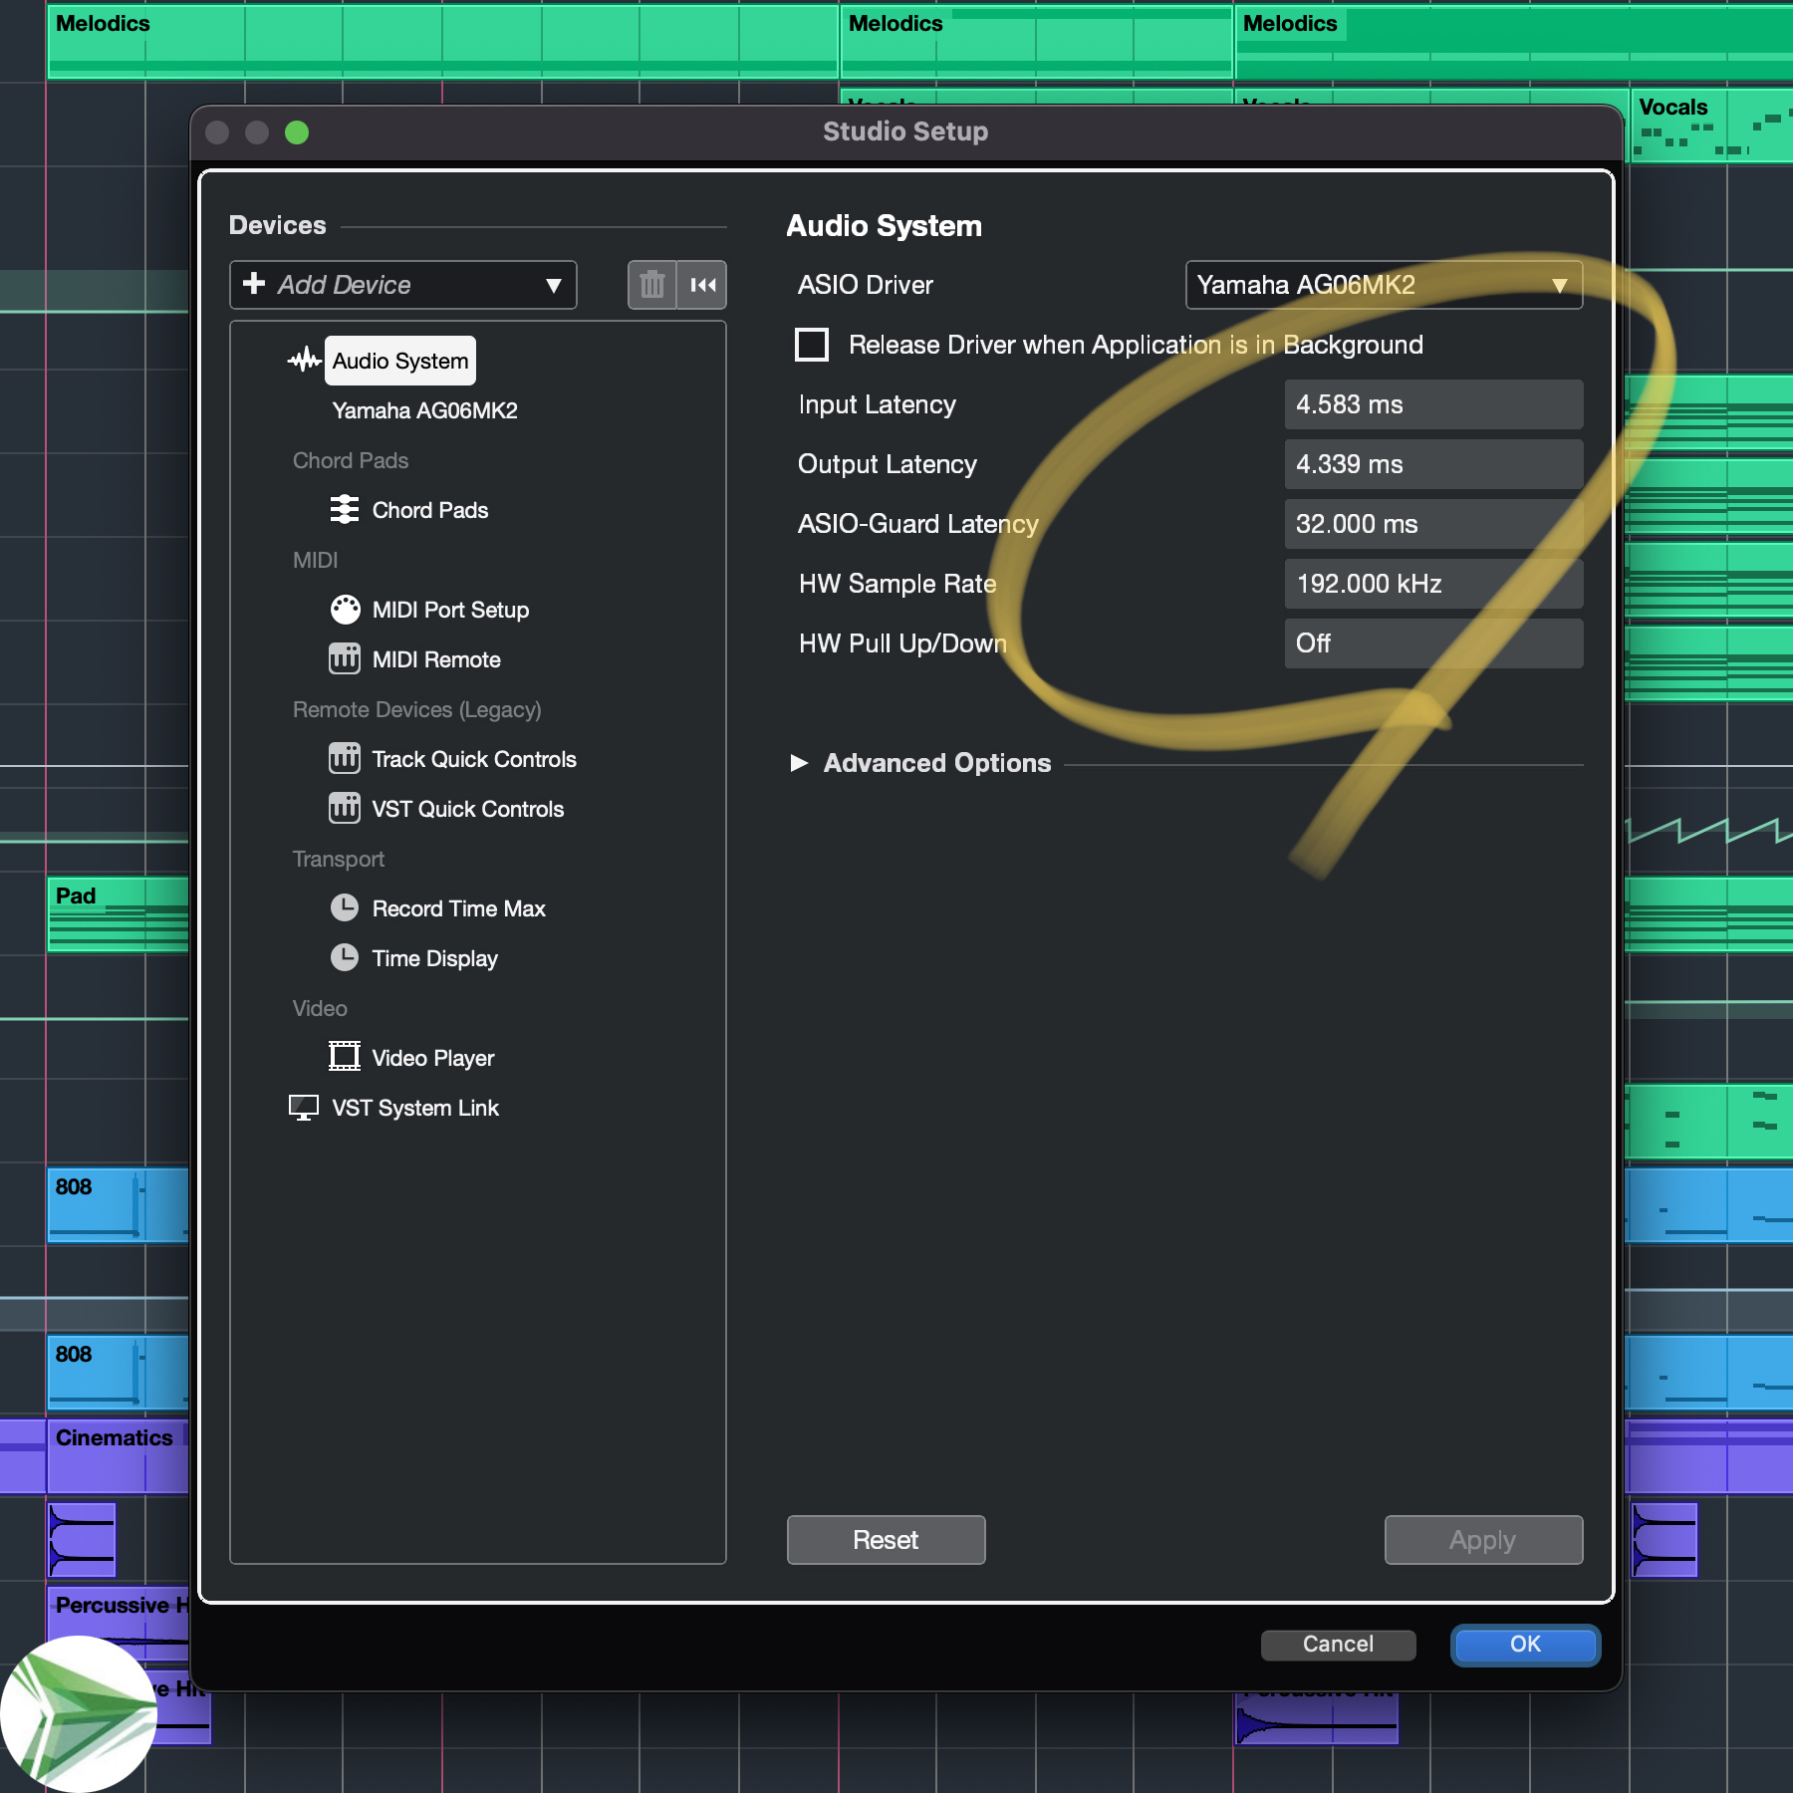
Task: Click the Record Time Max clock icon
Action: point(345,908)
